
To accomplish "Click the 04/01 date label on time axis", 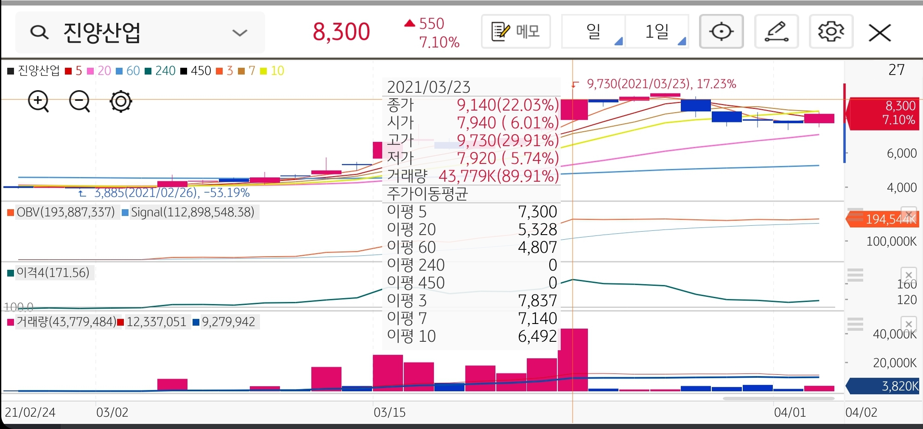I will pyautogui.click(x=790, y=412).
